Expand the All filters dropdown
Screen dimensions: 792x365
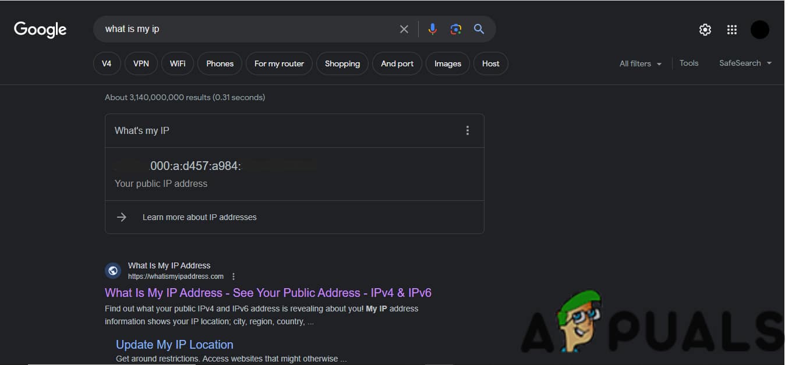click(x=640, y=63)
